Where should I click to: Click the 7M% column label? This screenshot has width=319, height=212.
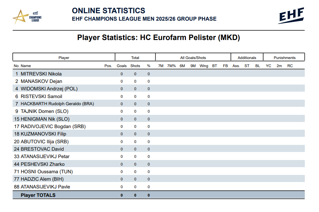[x=171, y=66]
